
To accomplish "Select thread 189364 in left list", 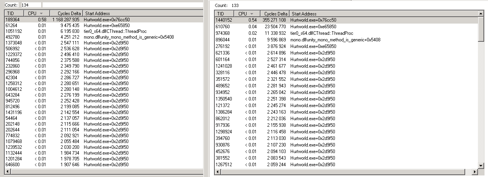I will click(x=104, y=19).
